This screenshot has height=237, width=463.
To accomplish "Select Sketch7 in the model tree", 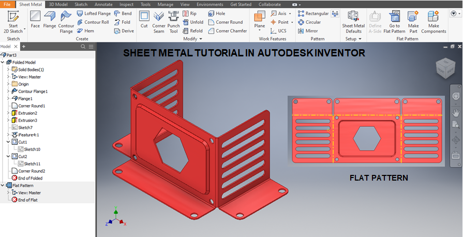I will point(22,127).
